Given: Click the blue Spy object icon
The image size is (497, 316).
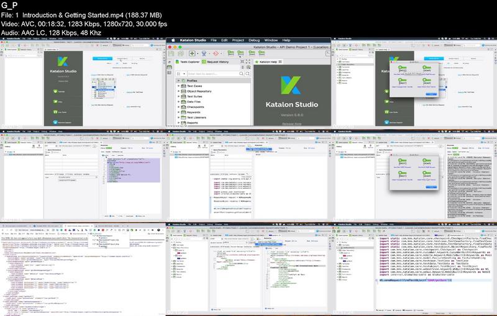Looking at the screenshot, I should pyautogui.click(x=204, y=53).
